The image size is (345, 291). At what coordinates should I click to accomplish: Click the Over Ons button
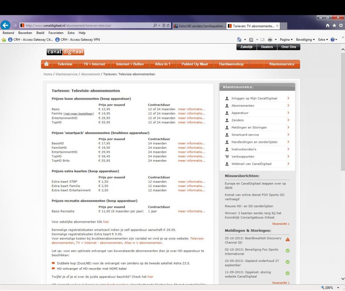click(x=289, y=47)
